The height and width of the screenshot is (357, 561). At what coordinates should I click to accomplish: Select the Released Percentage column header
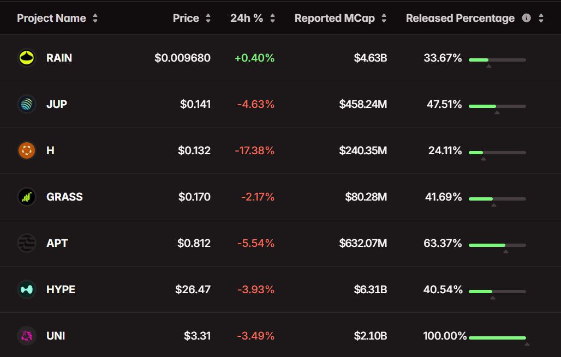pyautogui.click(x=460, y=18)
